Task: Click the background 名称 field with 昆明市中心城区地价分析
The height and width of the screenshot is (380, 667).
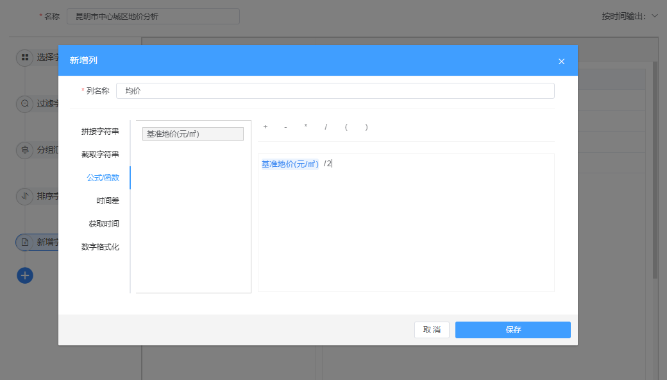Action: (x=153, y=16)
